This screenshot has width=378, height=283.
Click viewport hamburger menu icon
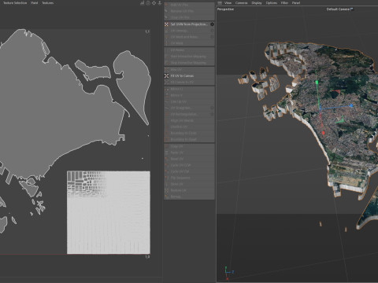(220, 3)
